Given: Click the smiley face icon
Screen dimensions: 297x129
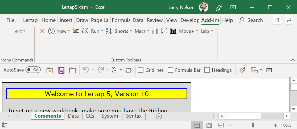Looking at the screenshot, I should 51,31.
